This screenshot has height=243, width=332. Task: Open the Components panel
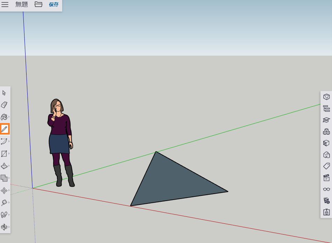326,131
